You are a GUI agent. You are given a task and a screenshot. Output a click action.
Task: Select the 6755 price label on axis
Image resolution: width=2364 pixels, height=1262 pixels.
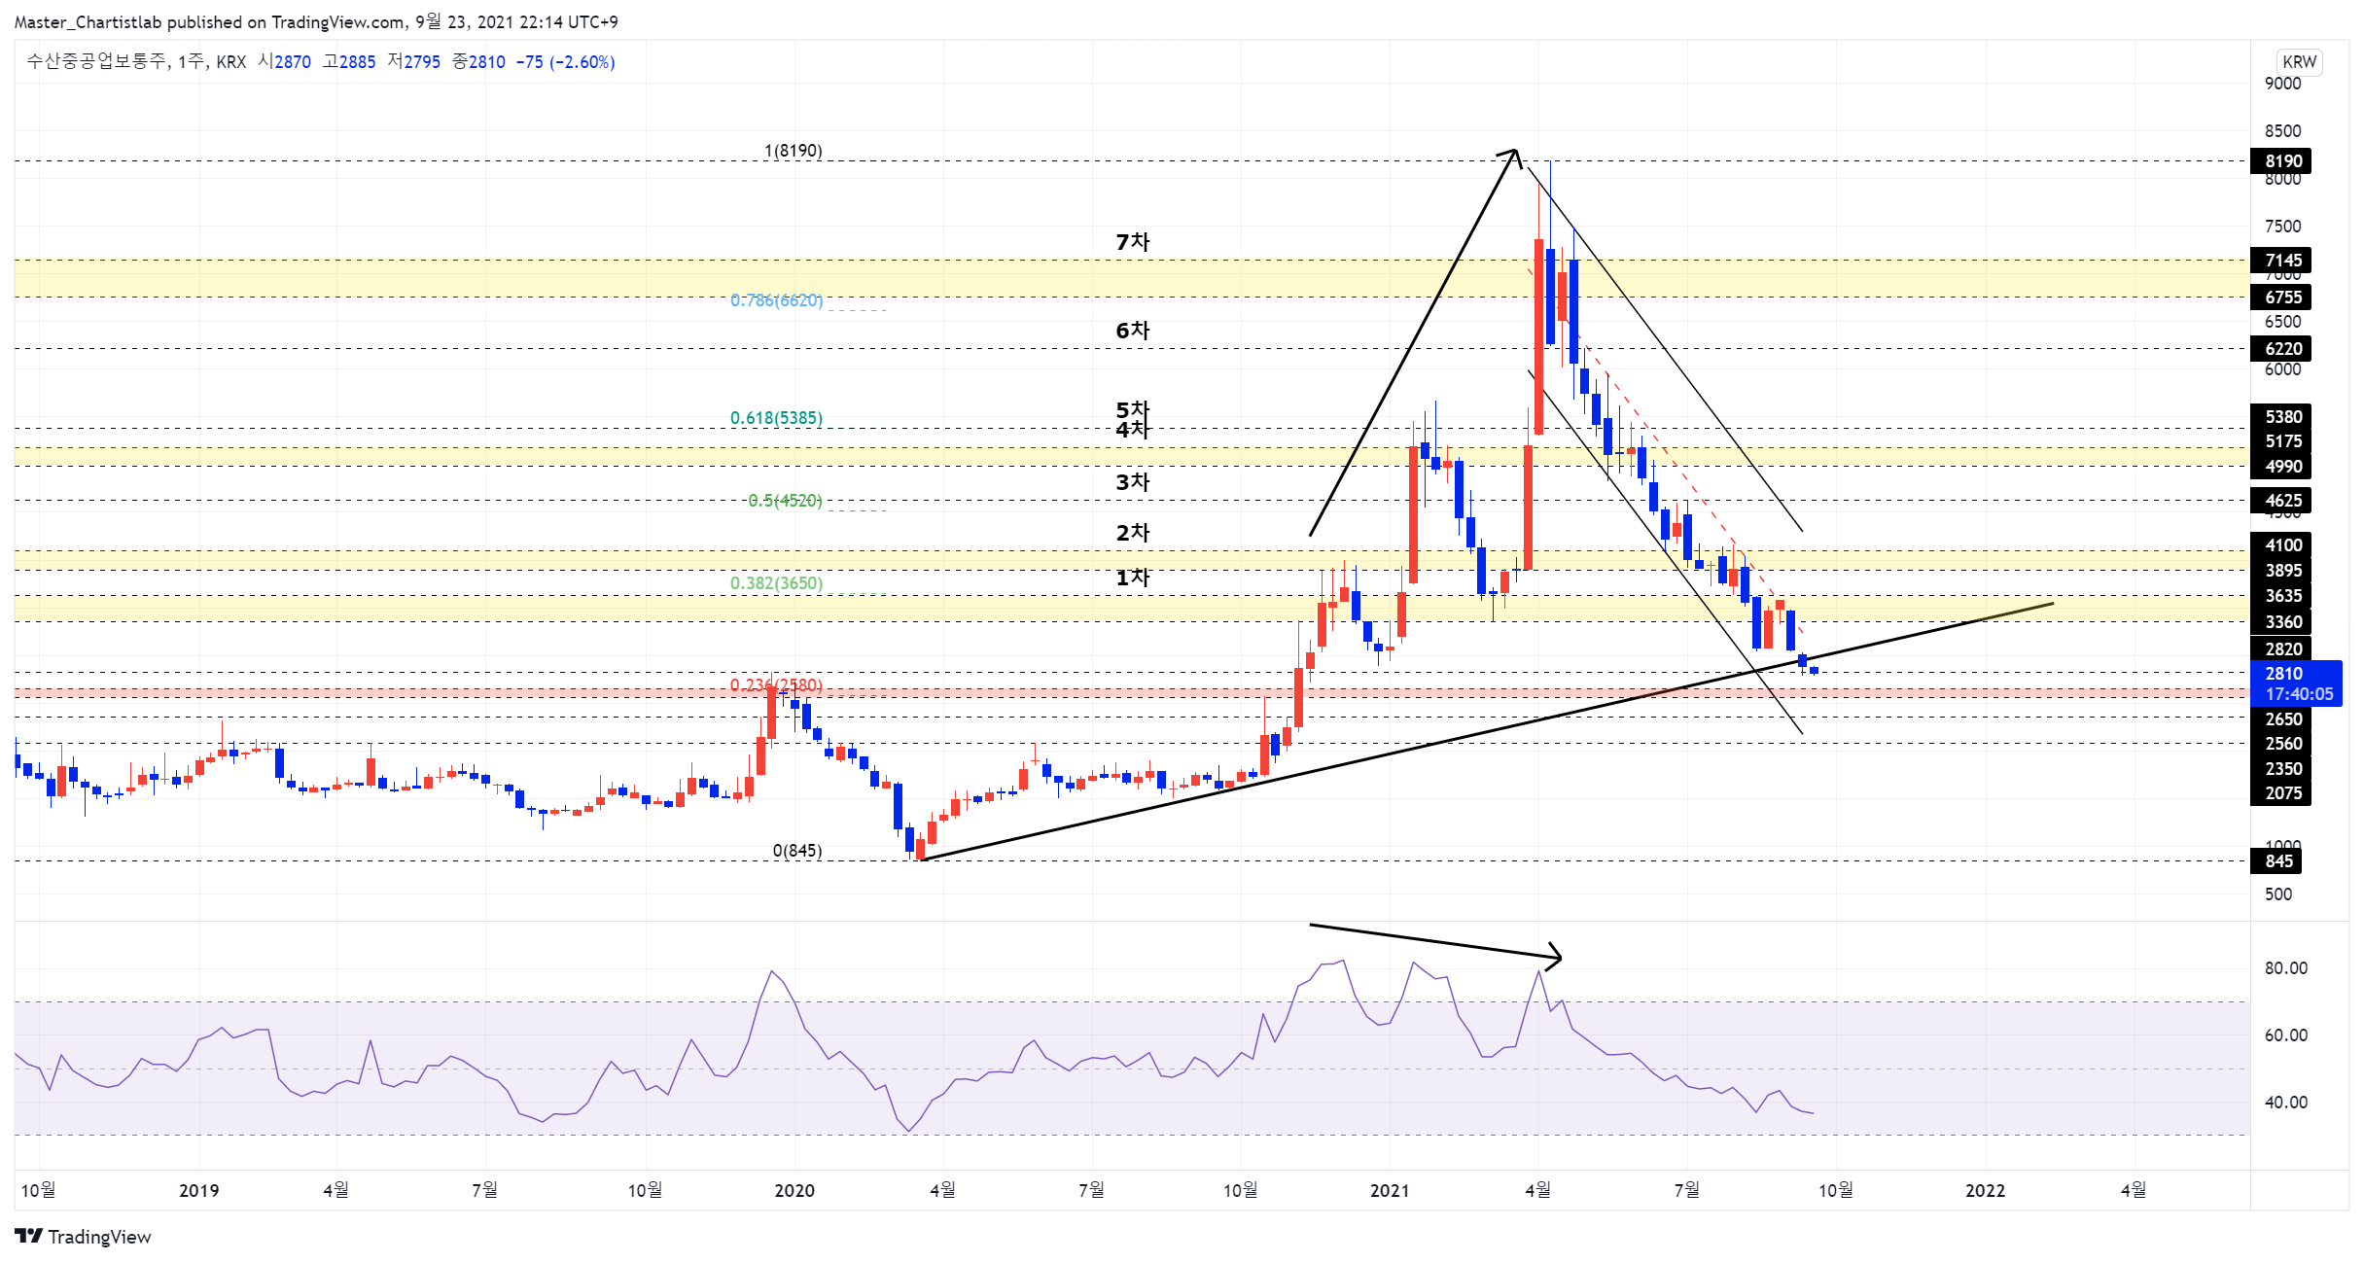pyautogui.click(x=2281, y=298)
